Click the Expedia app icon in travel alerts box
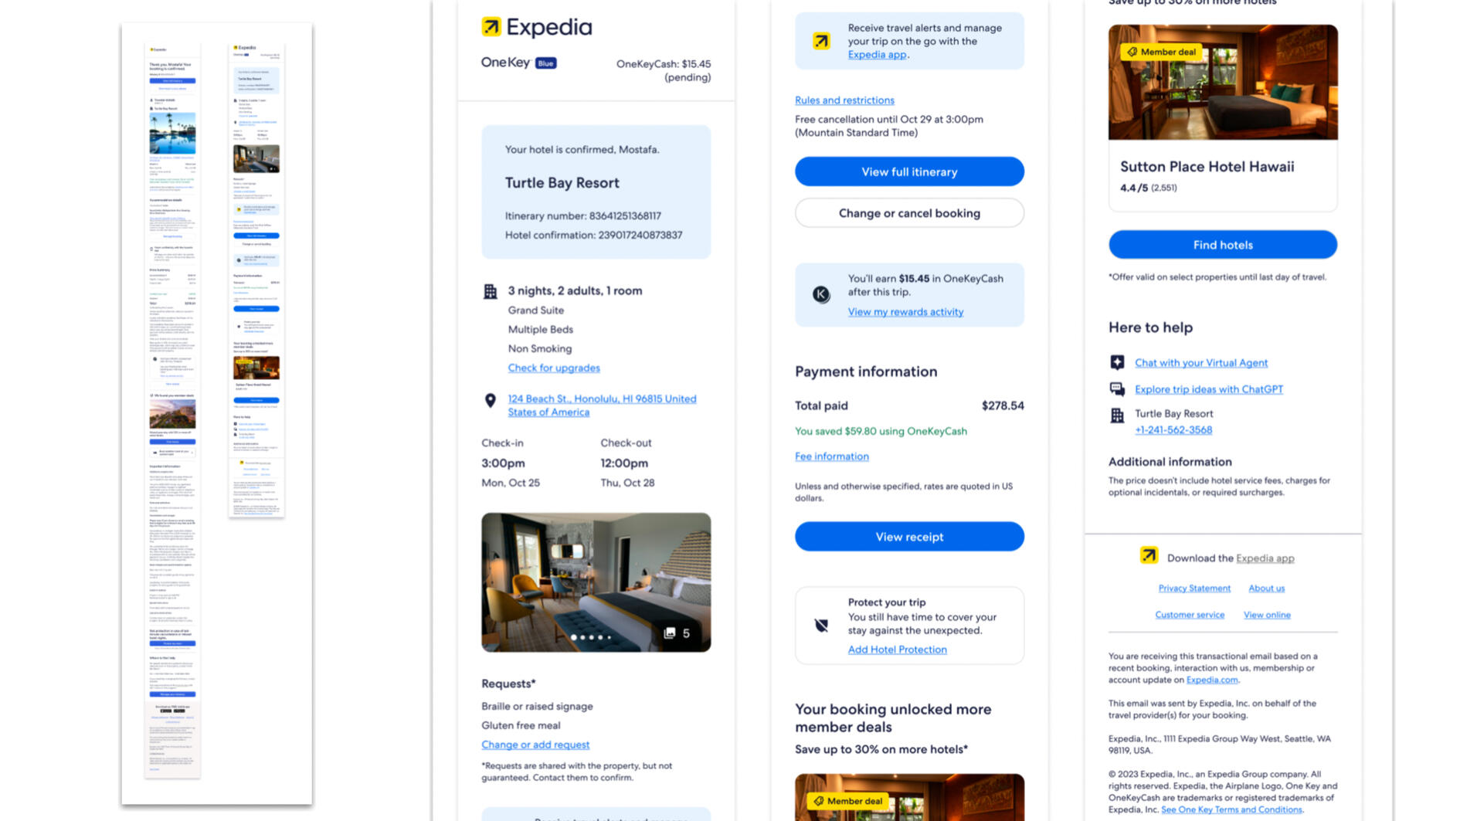 [821, 41]
